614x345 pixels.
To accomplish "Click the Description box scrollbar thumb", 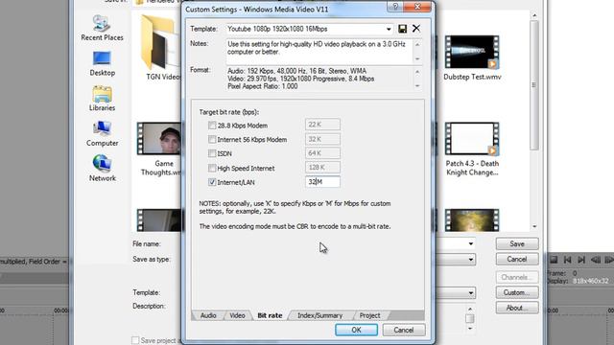I will pos(470,318).
